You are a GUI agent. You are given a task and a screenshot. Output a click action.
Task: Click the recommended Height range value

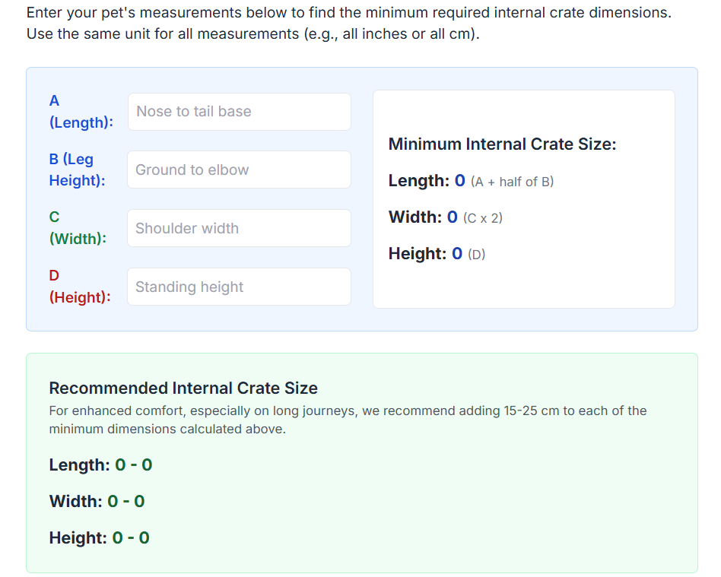(130, 538)
